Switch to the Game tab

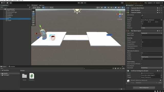(42, 5)
